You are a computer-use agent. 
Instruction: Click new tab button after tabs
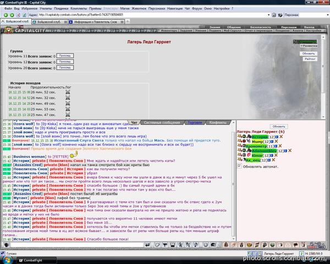pos(128,21)
